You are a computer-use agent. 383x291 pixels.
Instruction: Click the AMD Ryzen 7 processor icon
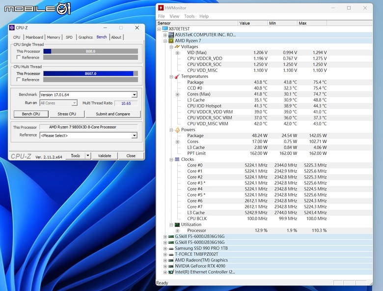click(x=171, y=41)
